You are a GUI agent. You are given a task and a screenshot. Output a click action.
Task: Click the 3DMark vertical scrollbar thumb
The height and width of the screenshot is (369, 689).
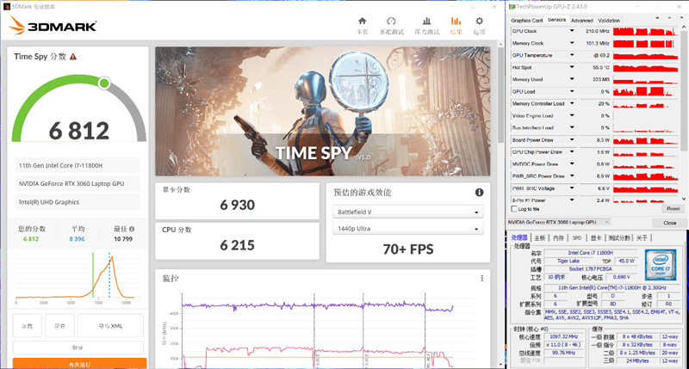click(500, 95)
